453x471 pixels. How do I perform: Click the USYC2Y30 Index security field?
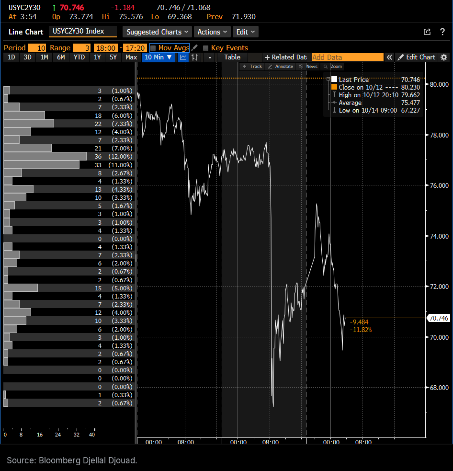(x=83, y=31)
